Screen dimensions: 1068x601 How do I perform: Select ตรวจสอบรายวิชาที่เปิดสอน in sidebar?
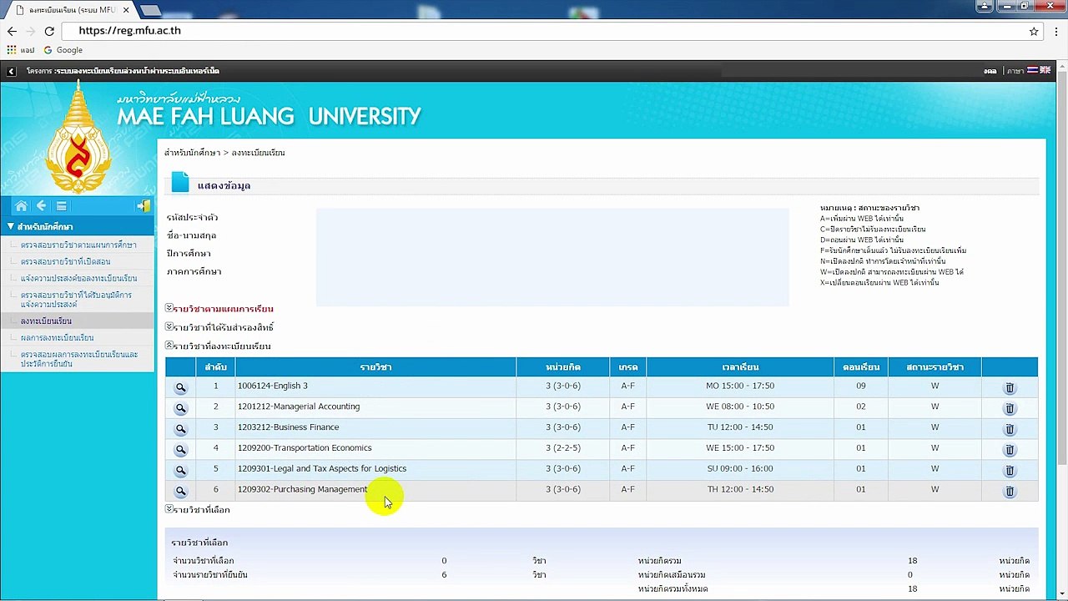65,261
